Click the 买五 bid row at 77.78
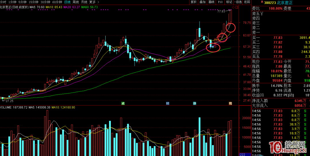Image resolution: width=310 pixels, height=156 pixels. pos(281,56)
